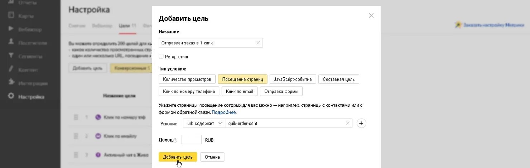Add another condition with the plus icon

pos(361,124)
